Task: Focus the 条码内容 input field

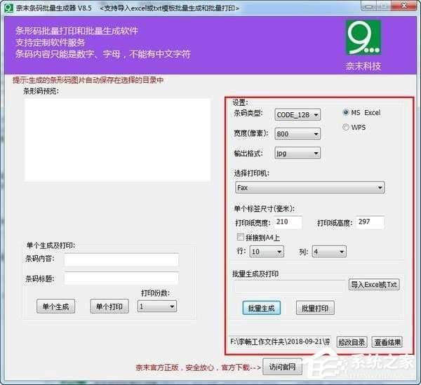Action: click(x=121, y=259)
